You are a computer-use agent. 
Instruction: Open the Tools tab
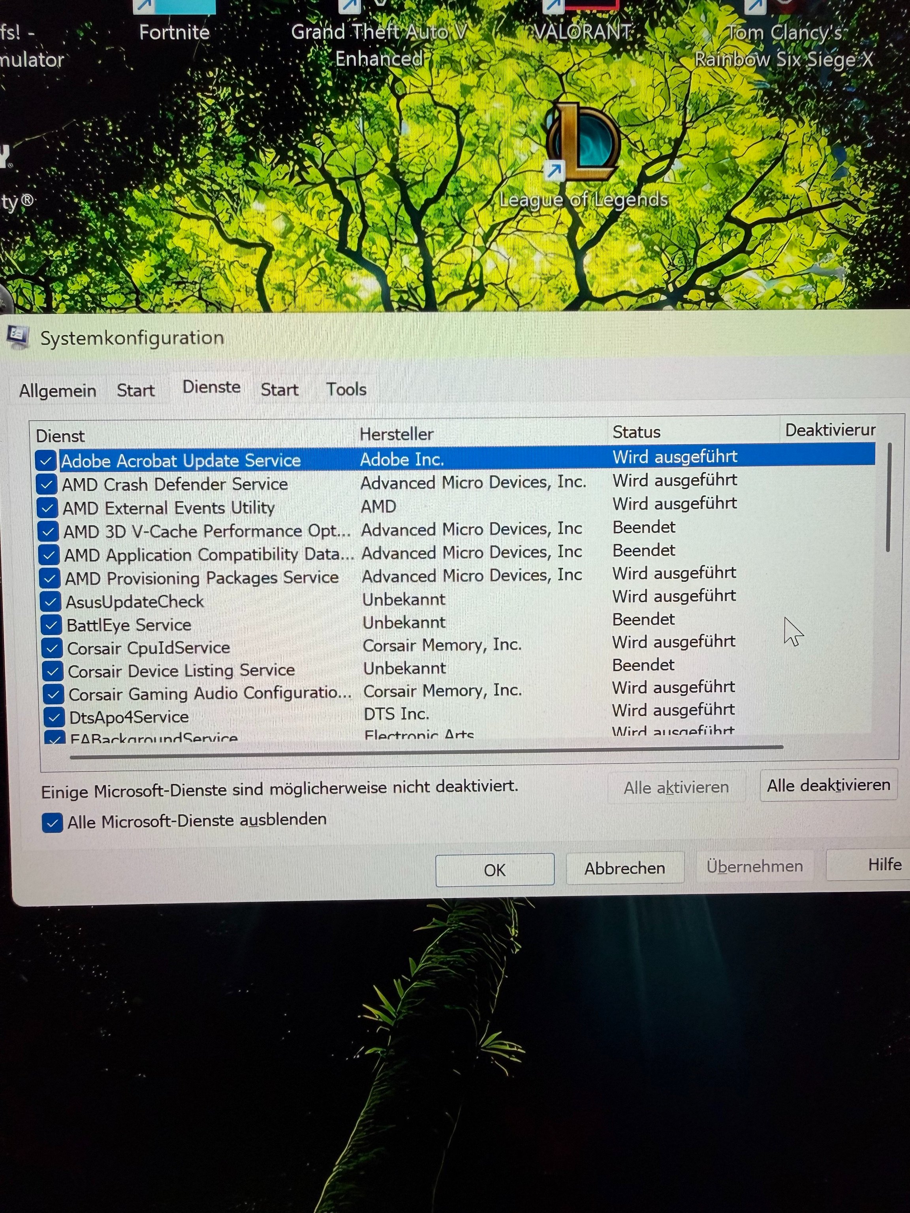346,389
